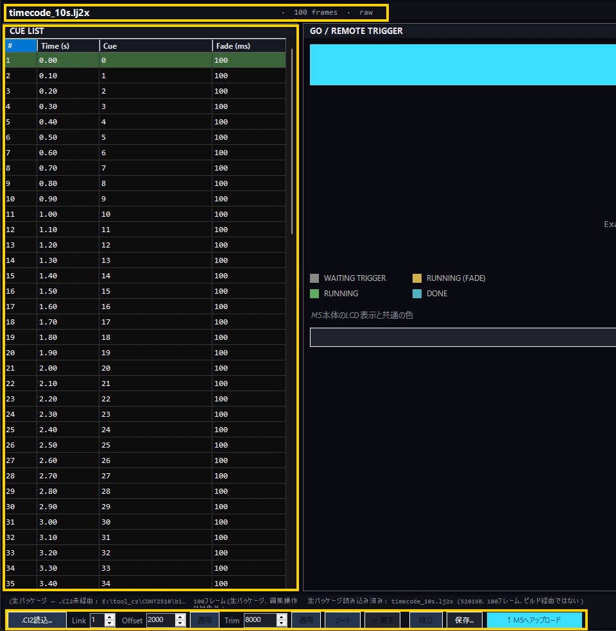Decrease the Link value by one

tap(110, 623)
